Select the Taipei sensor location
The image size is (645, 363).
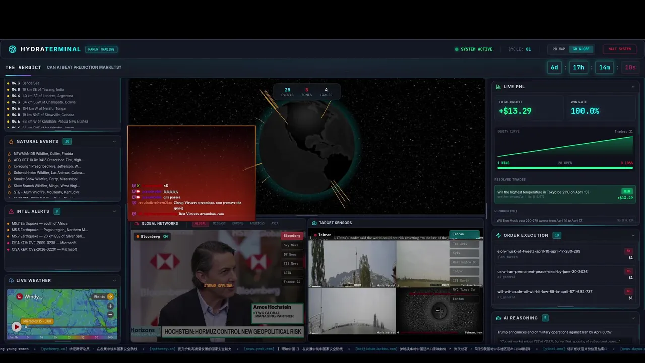[465, 271]
